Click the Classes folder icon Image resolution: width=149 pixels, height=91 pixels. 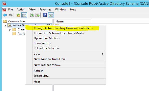(14, 29)
